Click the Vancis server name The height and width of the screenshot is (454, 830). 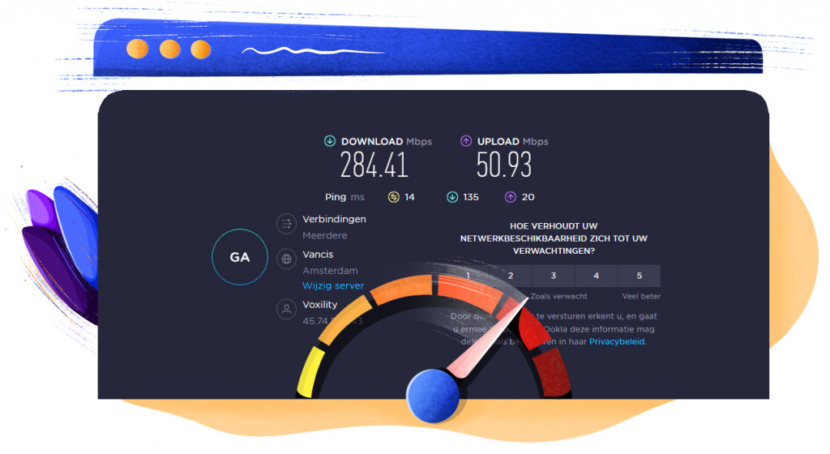[318, 255]
